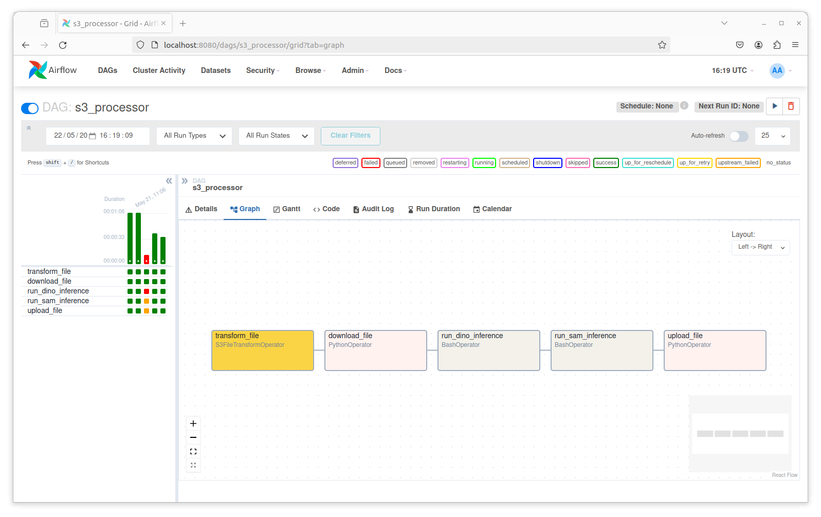
Task: Select the red failed run duration bar
Action: (147, 260)
